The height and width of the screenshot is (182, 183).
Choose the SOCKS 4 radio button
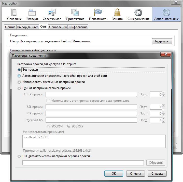pyautogui.click(x=48, y=127)
